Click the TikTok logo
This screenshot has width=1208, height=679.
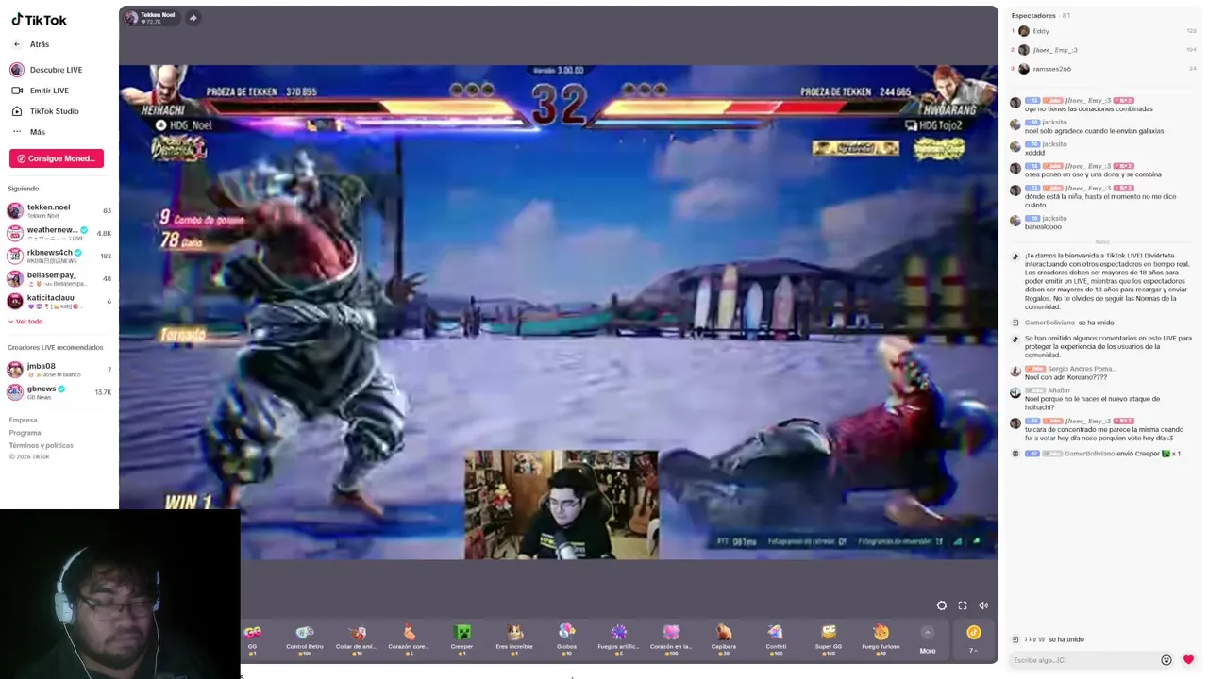click(39, 20)
